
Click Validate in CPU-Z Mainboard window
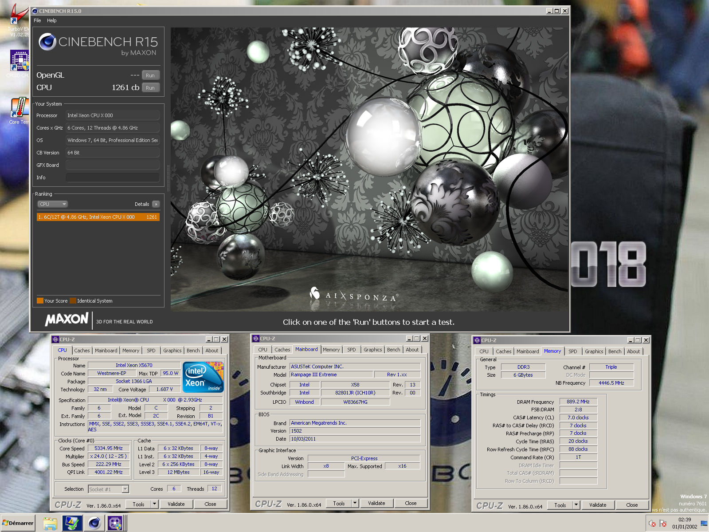coord(376,503)
